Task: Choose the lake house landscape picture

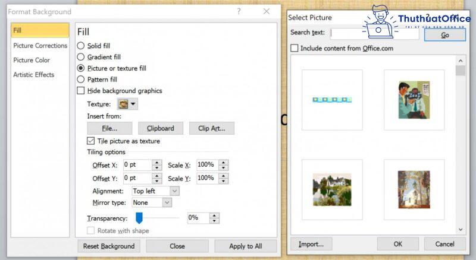Action: coord(332,189)
